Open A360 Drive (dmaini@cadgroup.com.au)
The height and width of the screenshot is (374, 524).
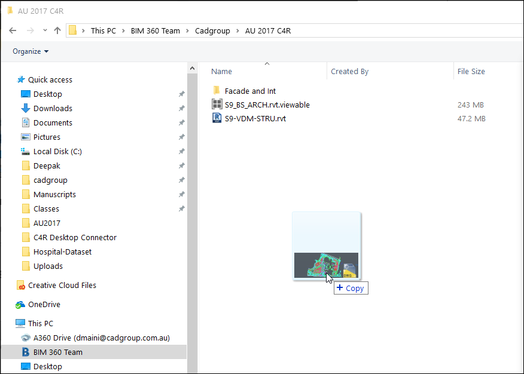[x=101, y=338]
